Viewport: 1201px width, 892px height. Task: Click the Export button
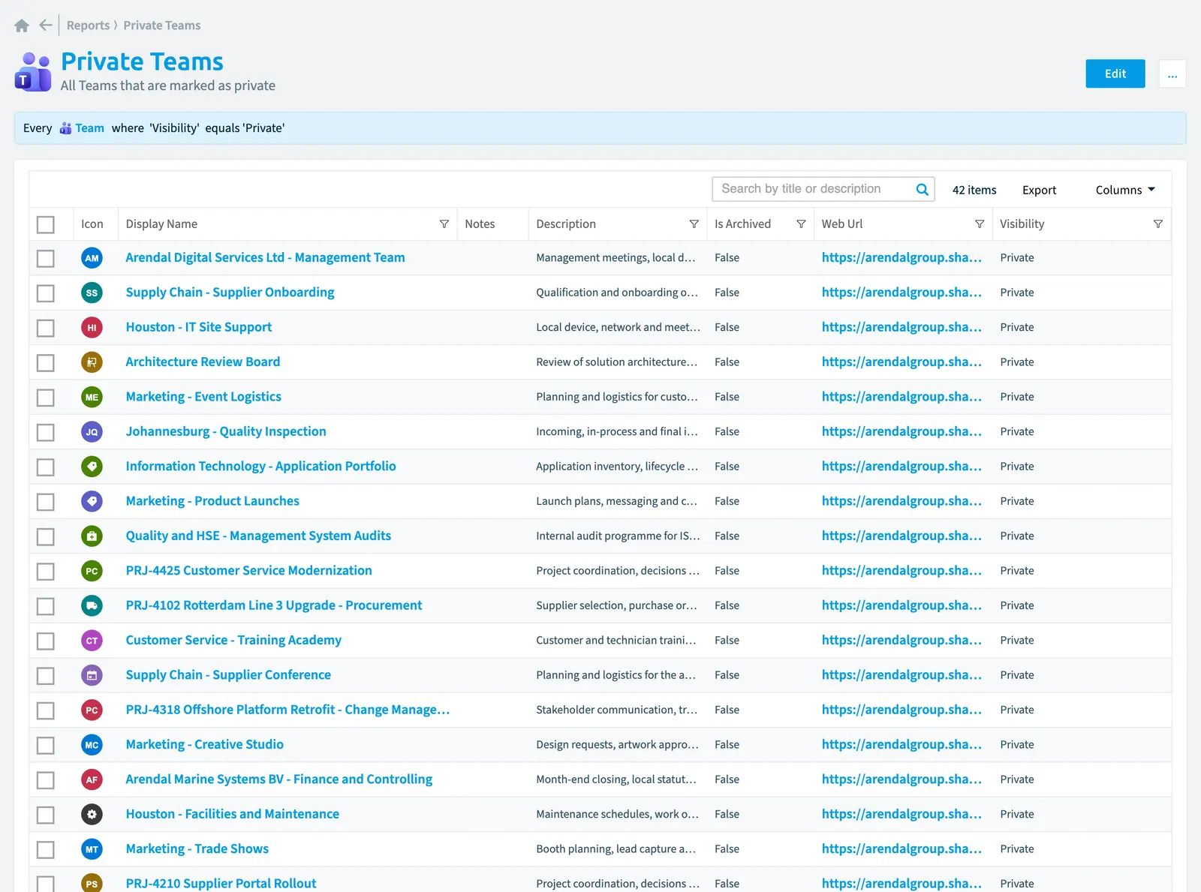point(1039,190)
